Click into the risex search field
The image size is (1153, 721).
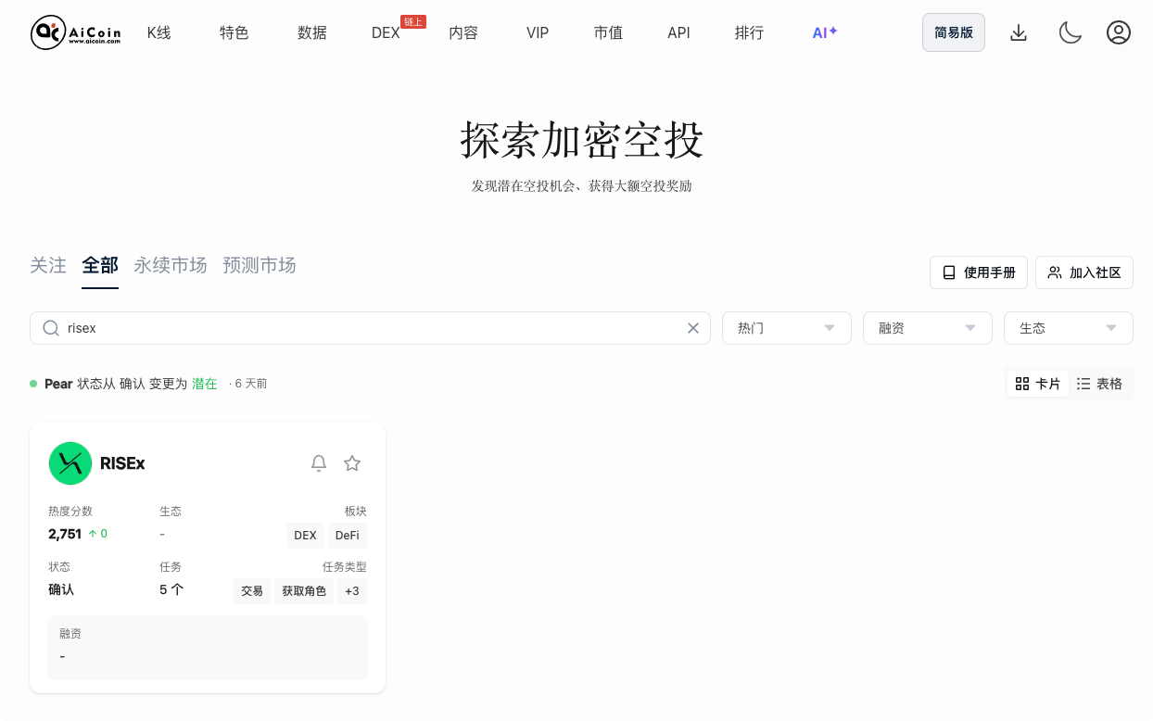coord(371,328)
